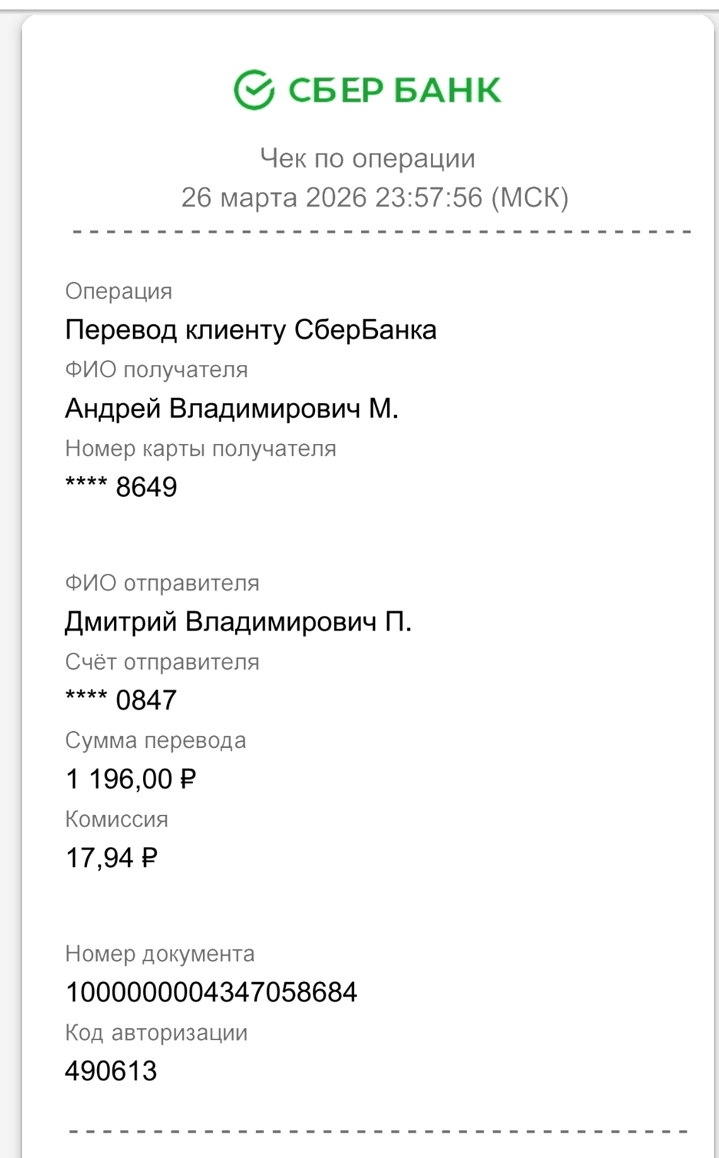Viewport: 719px width, 1158px height.
Task: Click the 'Код авторизации' label
Action: [156, 1032]
